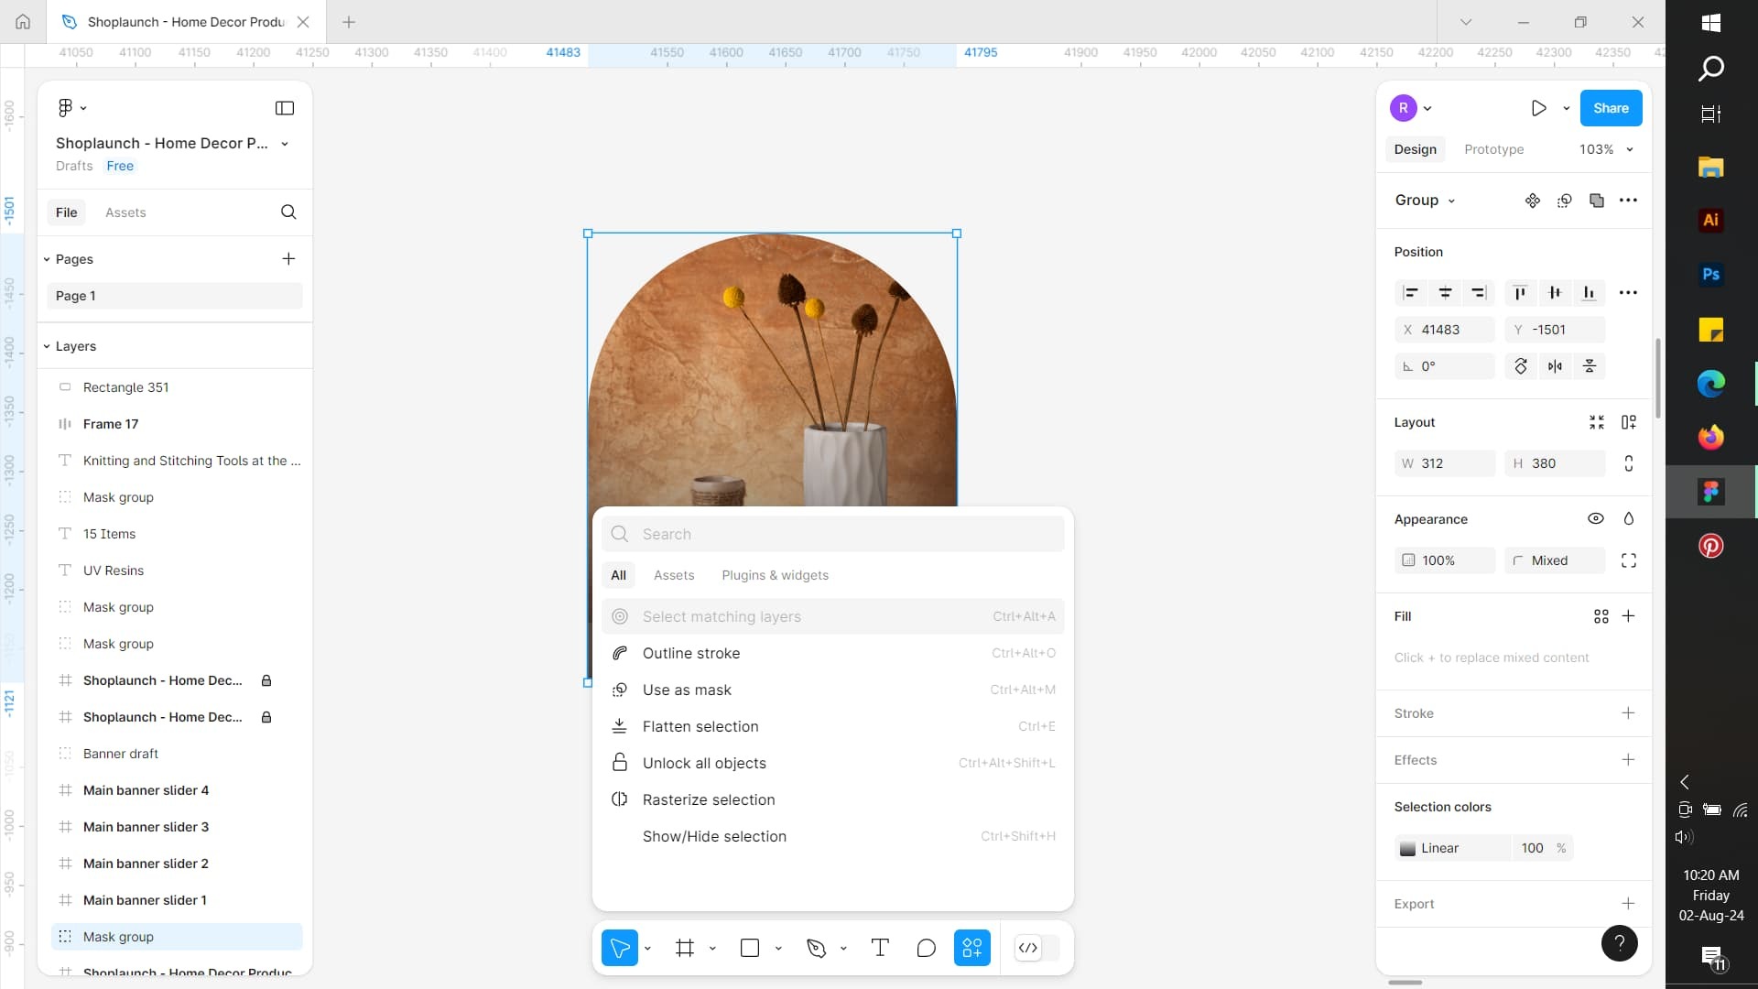1758x989 pixels.
Task: Toggle the sidebar minimize UI icon
Action: point(285,108)
